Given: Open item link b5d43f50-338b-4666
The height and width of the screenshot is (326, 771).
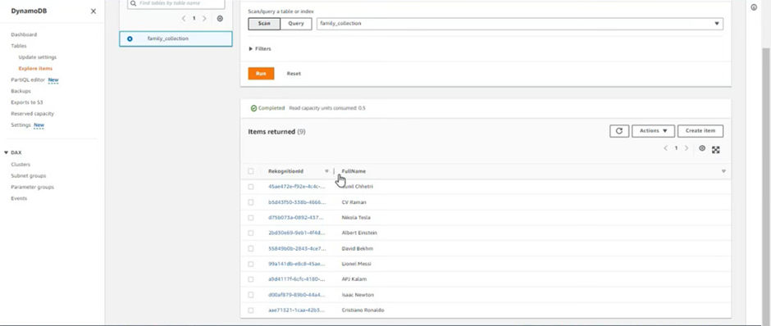Looking at the screenshot, I should (x=297, y=202).
